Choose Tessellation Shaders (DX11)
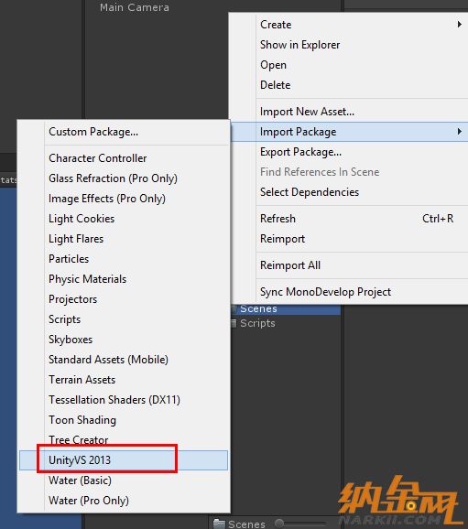Image resolution: width=468 pixels, height=529 pixels. pyautogui.click(x=124, y=400)
